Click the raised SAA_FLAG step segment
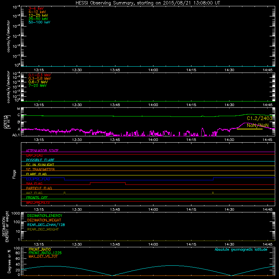The image size is (279, 279). pyautogui.click(x=108, y=183)
